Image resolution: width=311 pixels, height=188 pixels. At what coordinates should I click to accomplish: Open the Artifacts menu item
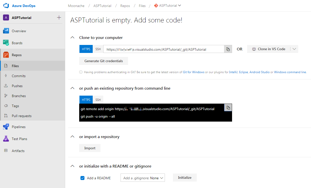click(x=32, y=151)
